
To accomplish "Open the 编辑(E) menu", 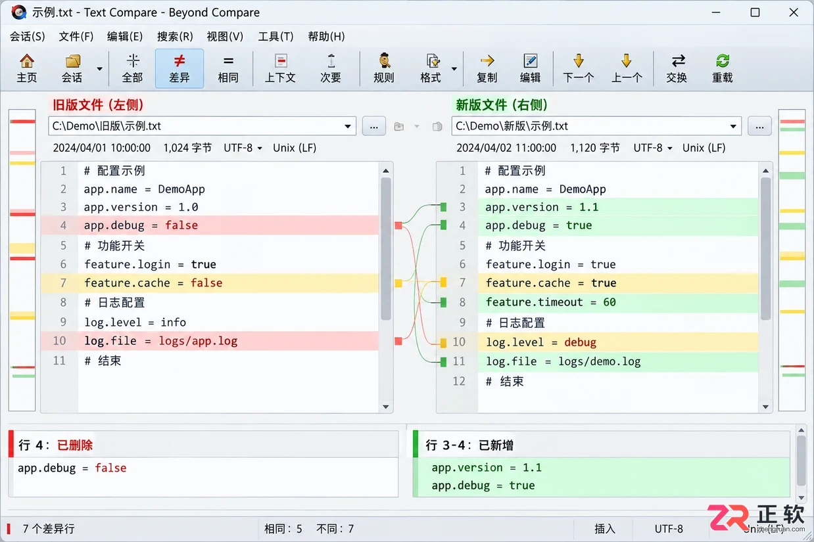I will [125, 36].
